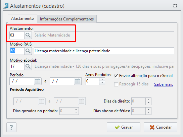
Task: Increase the Avos Perdidos value
Action: [x=102, y=80]
